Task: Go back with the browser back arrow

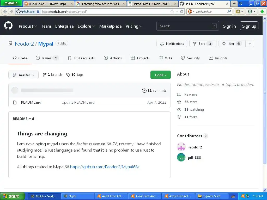Action: pyautogui.click(x=5, y=11)
